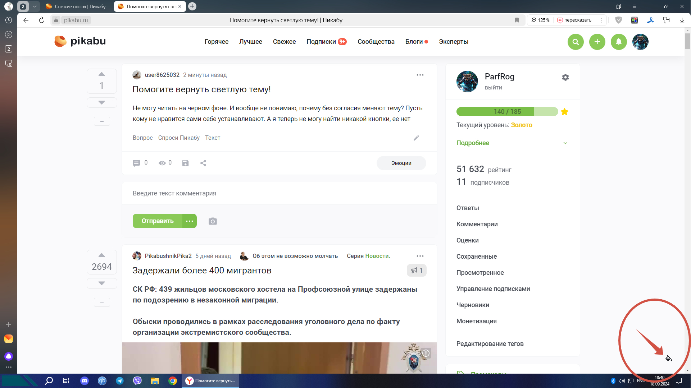Click the pencil edit tags icon
Screen dimensions: 691x388
pyautogui.click(x=416, y=138)
